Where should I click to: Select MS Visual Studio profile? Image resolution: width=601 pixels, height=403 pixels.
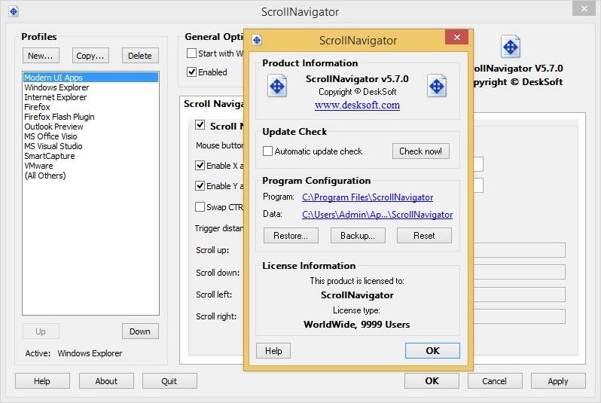[90, 146]
